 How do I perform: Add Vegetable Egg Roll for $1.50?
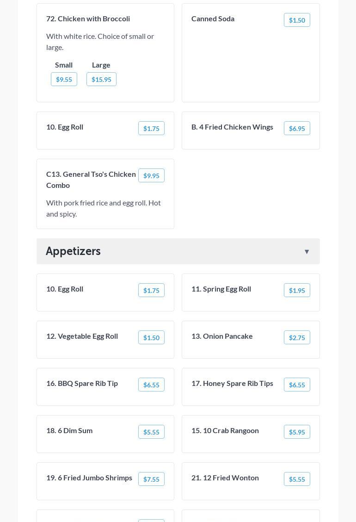pos(151,337)
